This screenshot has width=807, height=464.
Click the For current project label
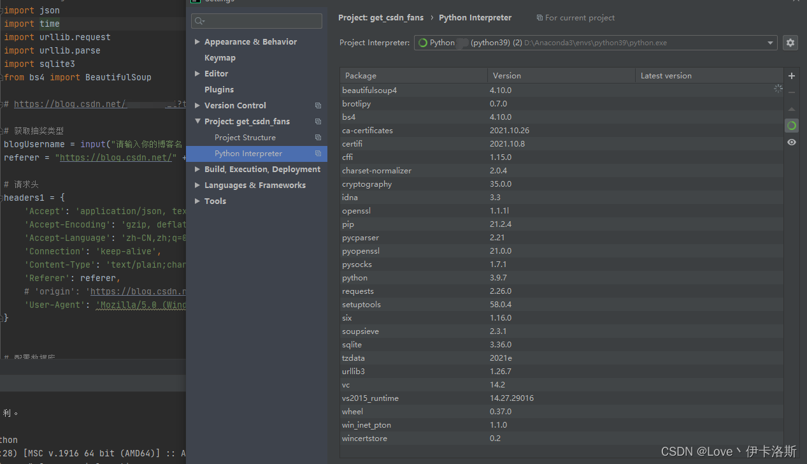[580, 18]
